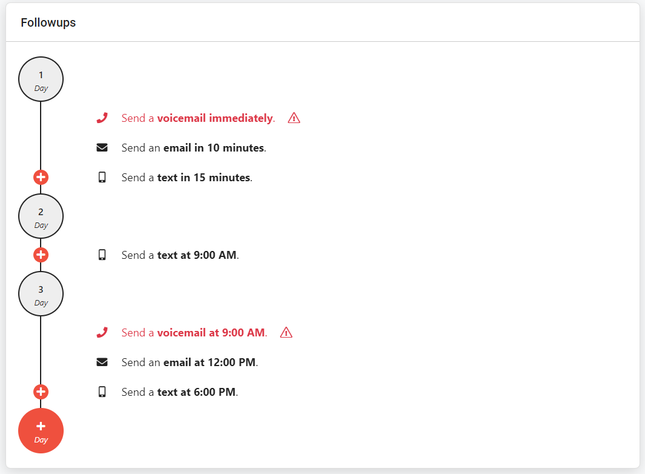Open 'Send a voicemail at 9:00 AM' followup
Viewport: 645px width, 474px height.
click(194, 332)
